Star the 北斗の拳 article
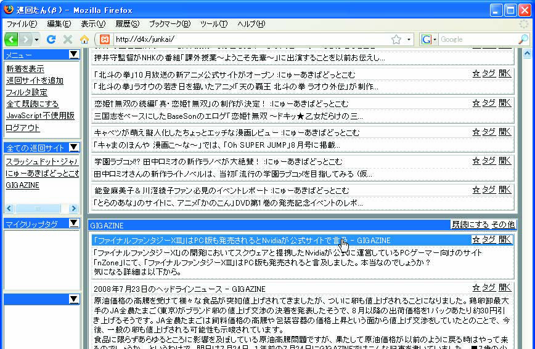Screen dimensions: 535x349 pyautogui.click(x=476, y=73)
